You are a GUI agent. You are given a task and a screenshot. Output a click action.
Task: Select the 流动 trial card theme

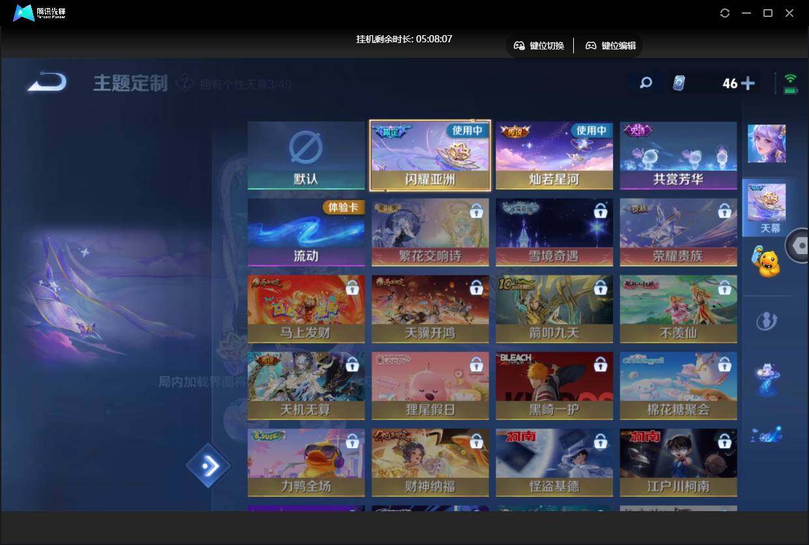pyautogui.click(x=306, y=232)
